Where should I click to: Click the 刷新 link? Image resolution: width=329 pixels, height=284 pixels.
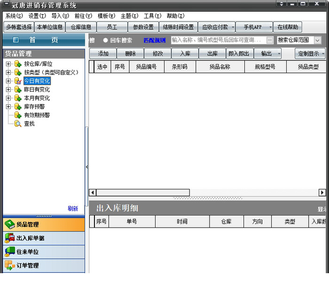tap(73, 208)
